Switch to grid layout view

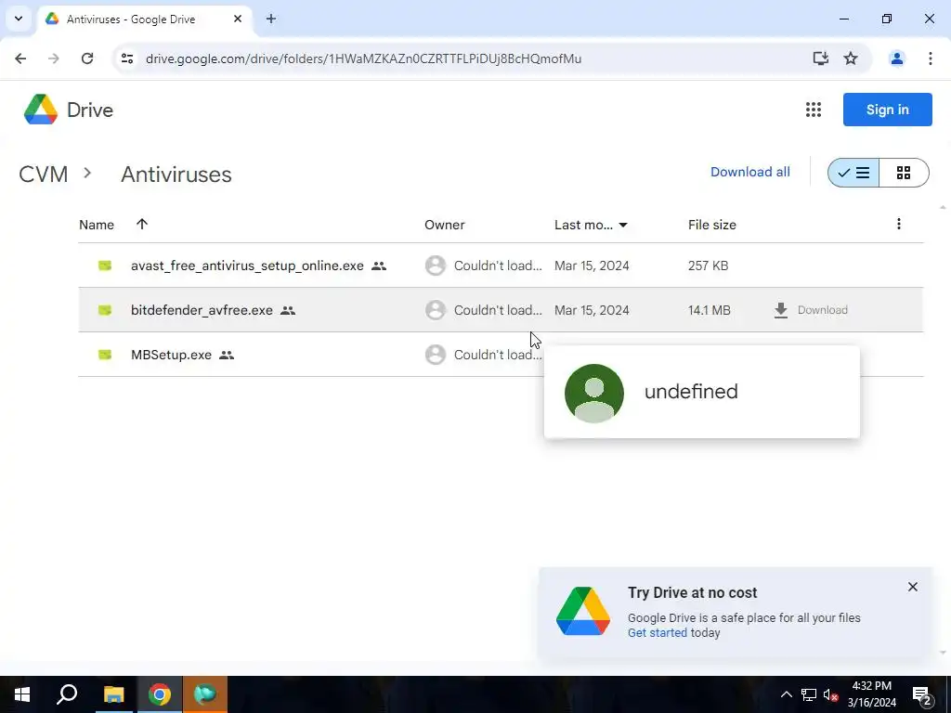(x=904, y=173)
